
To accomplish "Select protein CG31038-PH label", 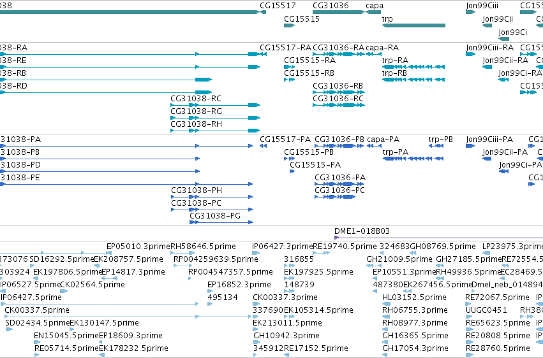I will point(197,190).
